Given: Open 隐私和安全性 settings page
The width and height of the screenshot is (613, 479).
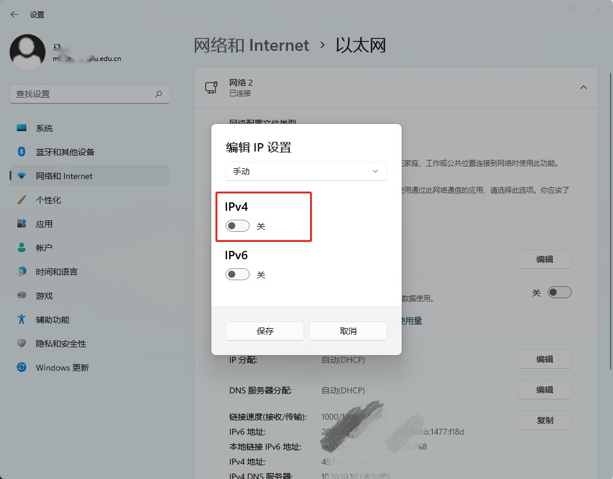Looking at the screenshot, I should (61, 344).
